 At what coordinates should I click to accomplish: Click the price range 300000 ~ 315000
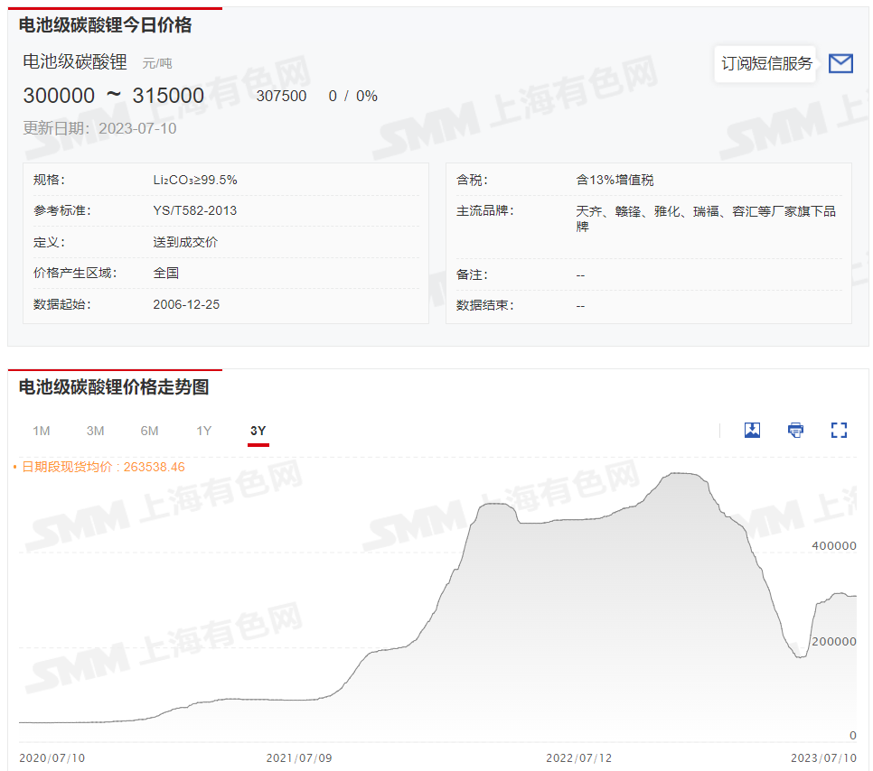click(114, 96)
